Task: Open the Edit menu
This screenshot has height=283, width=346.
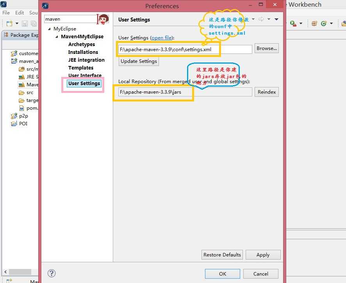Action: click(20, 13)
